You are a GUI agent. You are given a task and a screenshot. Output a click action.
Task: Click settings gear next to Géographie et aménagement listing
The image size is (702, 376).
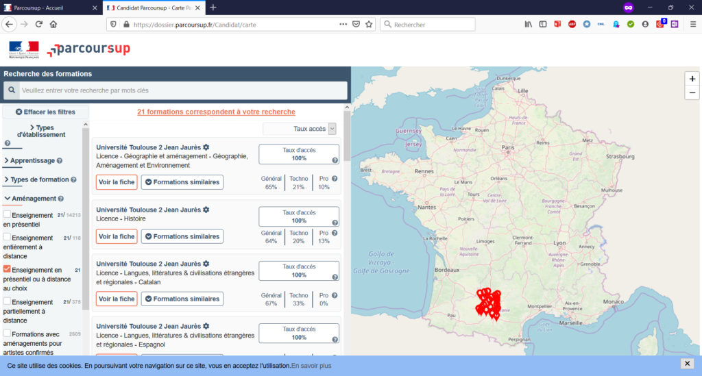[206, 147]
